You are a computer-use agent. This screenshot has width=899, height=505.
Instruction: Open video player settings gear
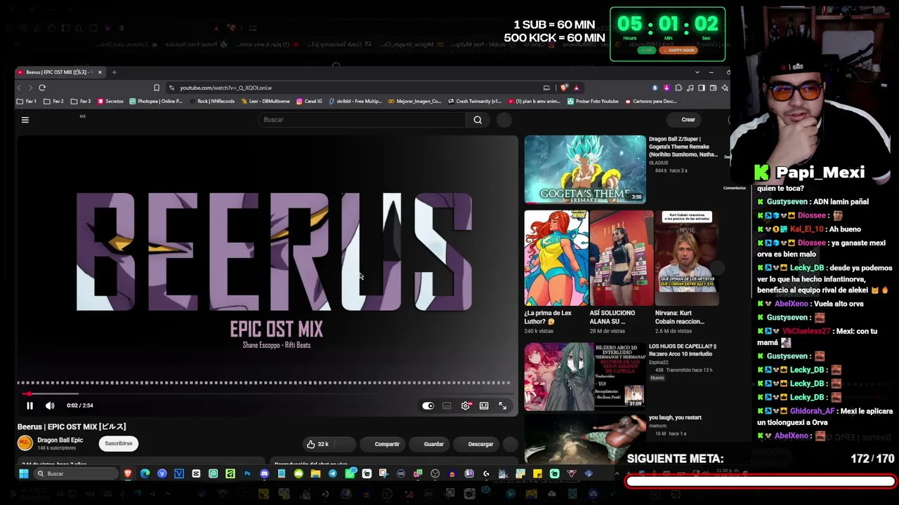pyautogui.click(x=465, y=405)
